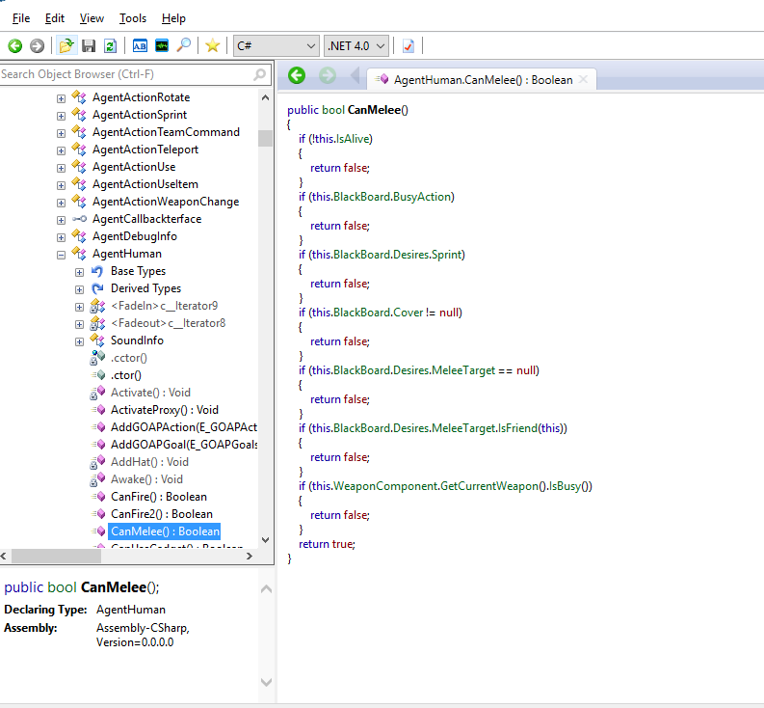The image size is (764, 708).
Task: Close the AgentHuman.CanMelee() tab
Action: tap(583, 79)
